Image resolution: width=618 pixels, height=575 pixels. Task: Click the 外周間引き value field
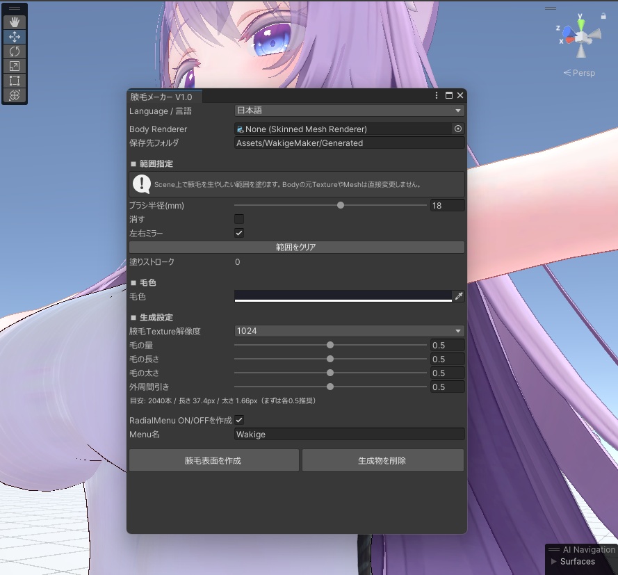pyautogui.click(x=448, y=387)
